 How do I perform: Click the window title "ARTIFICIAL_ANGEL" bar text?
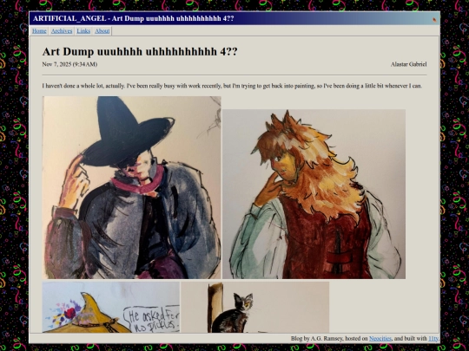click(134, 18)
